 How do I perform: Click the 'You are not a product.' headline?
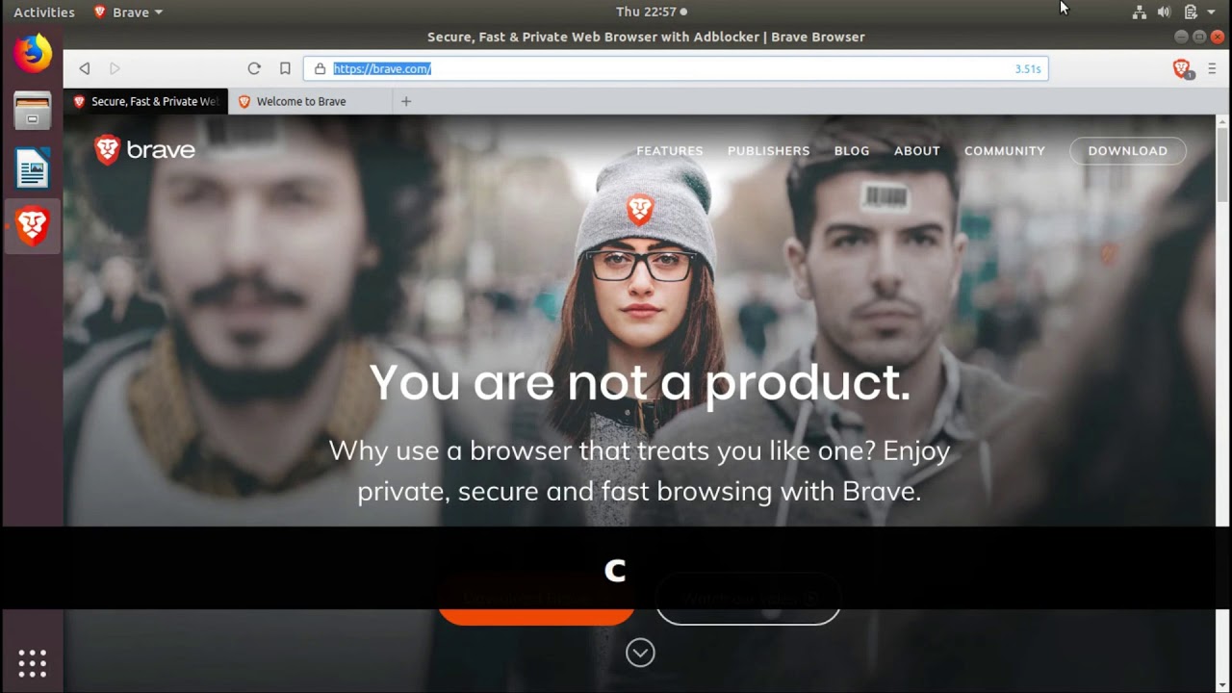point(640,382)
